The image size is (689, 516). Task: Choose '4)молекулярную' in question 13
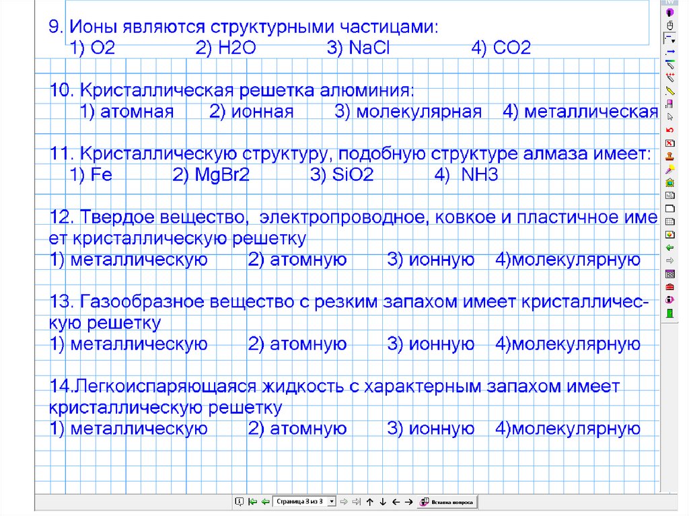(x=568, y=344)
